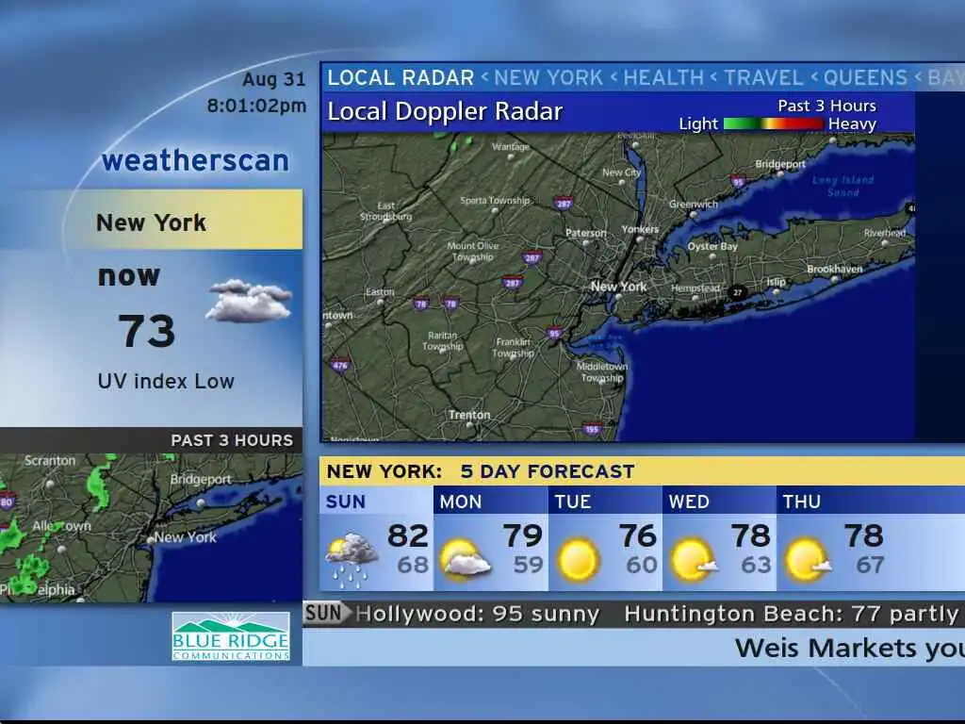Click the PAST 3 HOURS panel header

pyautogui.click(x=151, y=440)
